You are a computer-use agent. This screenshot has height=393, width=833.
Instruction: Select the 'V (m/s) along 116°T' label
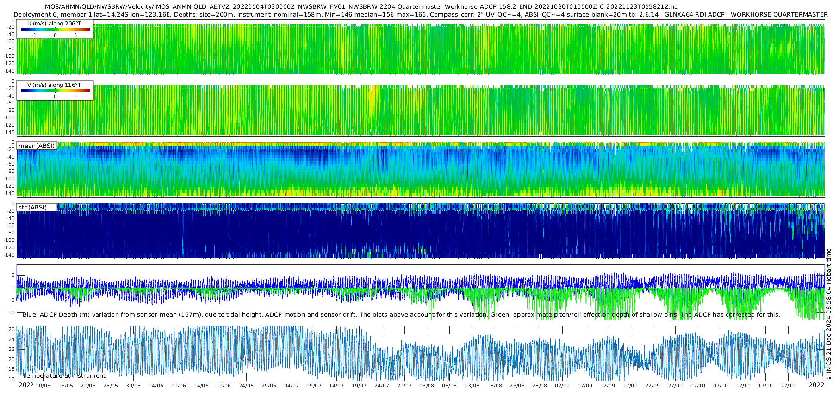point(54,85)
